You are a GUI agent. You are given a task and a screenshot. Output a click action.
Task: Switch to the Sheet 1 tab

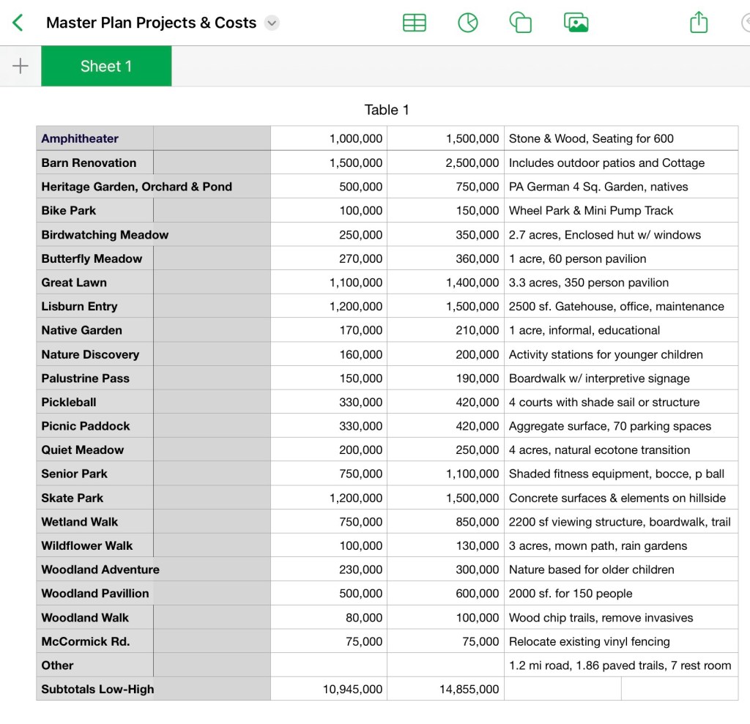coord(106,66)
